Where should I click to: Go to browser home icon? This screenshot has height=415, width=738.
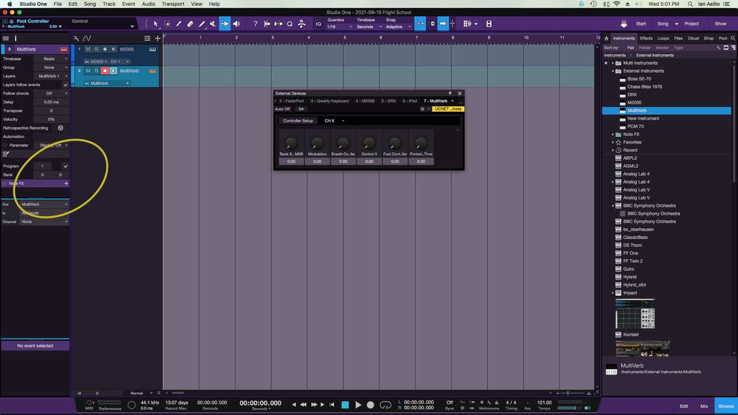[607, 38]
